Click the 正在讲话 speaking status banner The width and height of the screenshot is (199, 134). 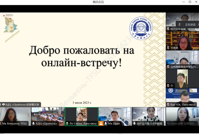click(191, 24)
